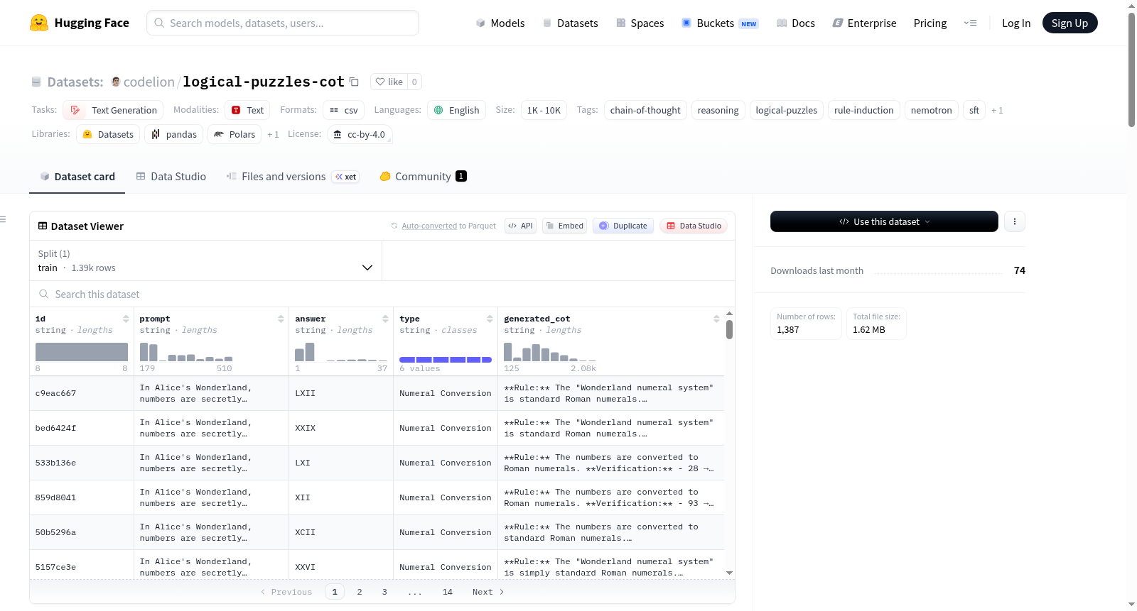Jump to page 14 of rows
Screen dimensions: 1137x611
tap(448, 592)
